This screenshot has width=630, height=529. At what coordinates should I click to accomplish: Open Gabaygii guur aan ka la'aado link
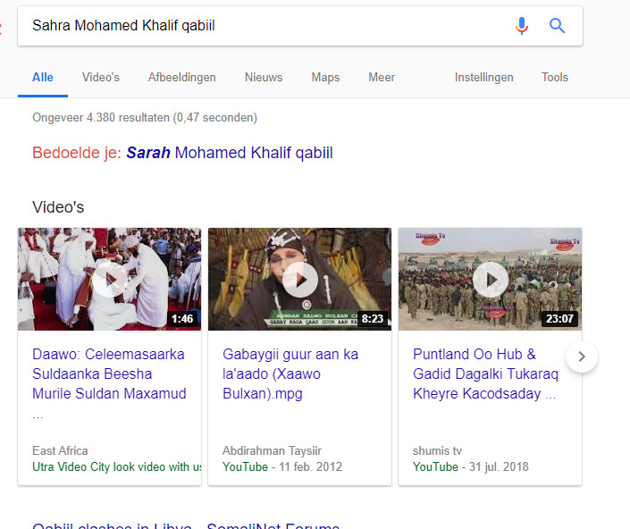(x=290, y=374)
